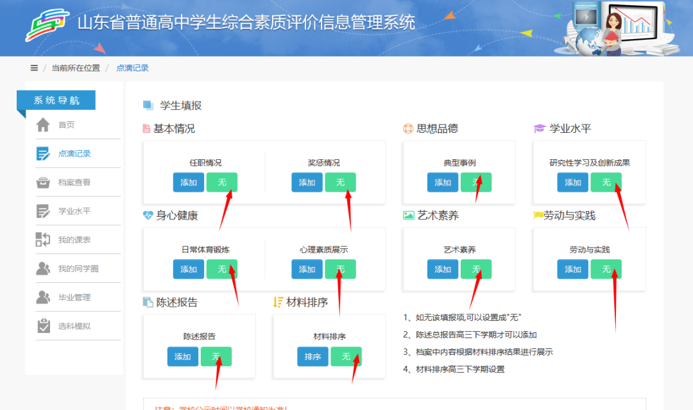Open the 选科模拟 checklist icon
Image resolution: width=693 pixels, height=410 pixels.
[44, 326]
